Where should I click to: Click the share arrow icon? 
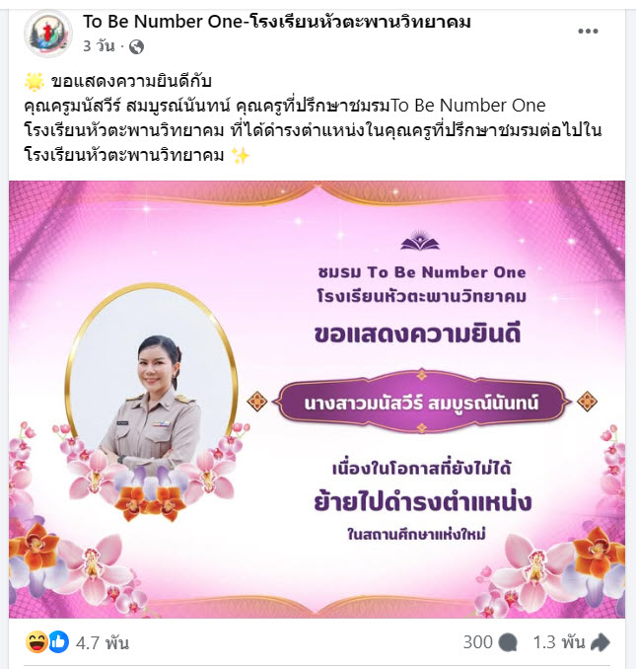coord(601,642)
